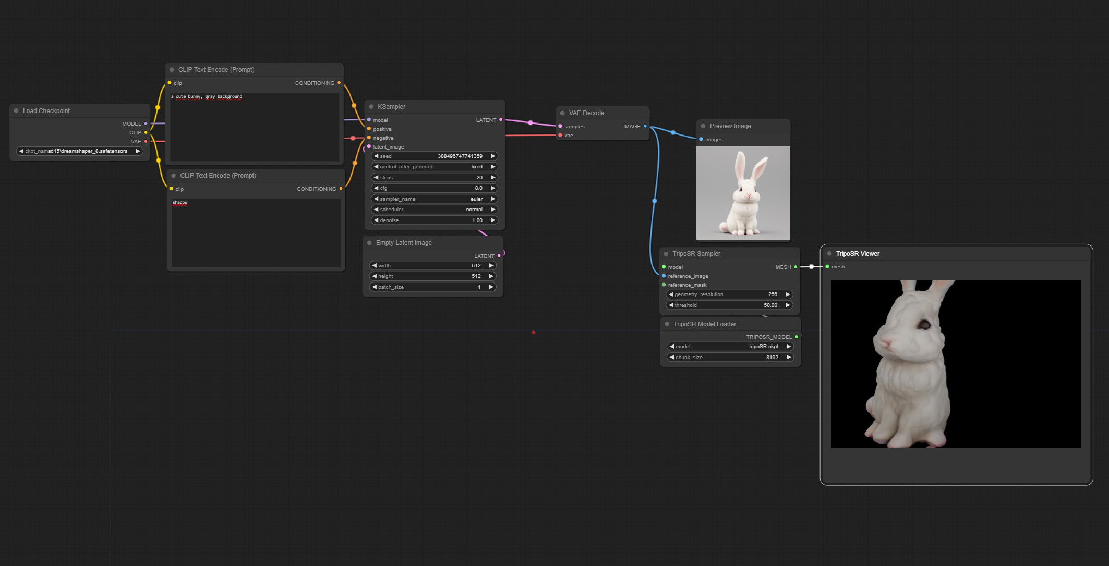Click the positive prompt text box
This screenshot has width=1109, height=566.
[255, 127]
